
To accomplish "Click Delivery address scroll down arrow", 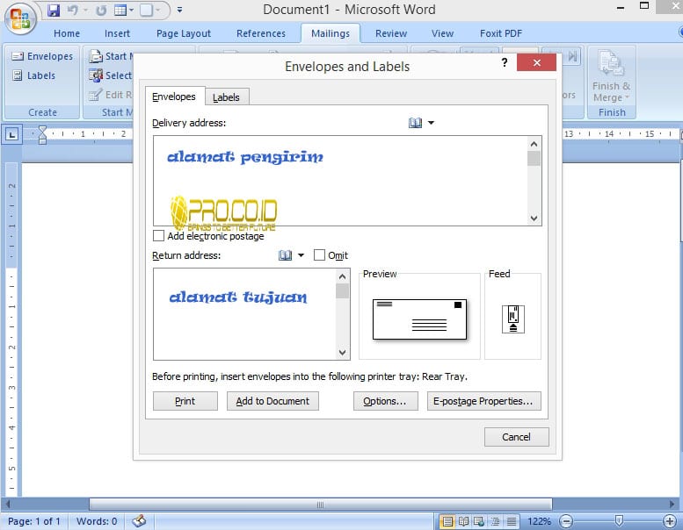I will click(x=534, y=218).
